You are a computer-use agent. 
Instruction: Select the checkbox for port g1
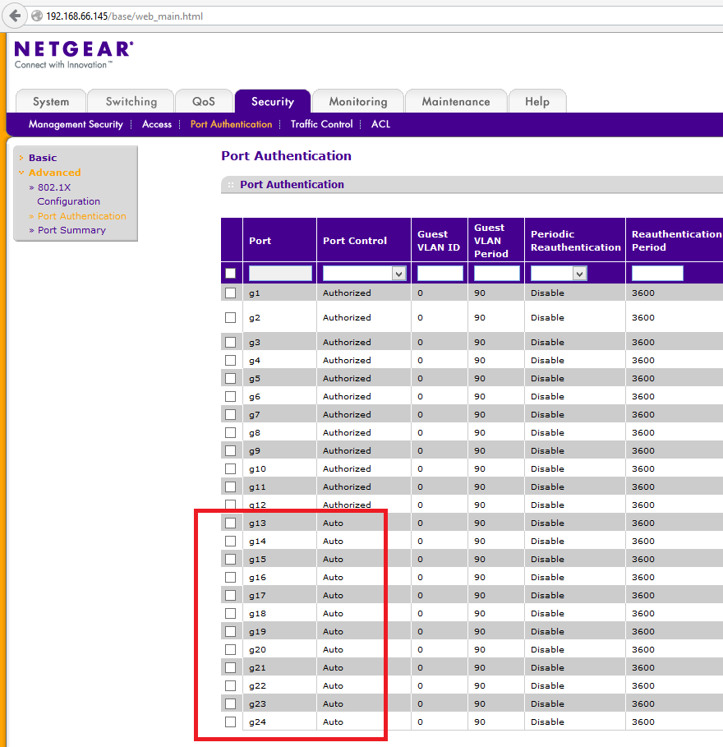230,293
